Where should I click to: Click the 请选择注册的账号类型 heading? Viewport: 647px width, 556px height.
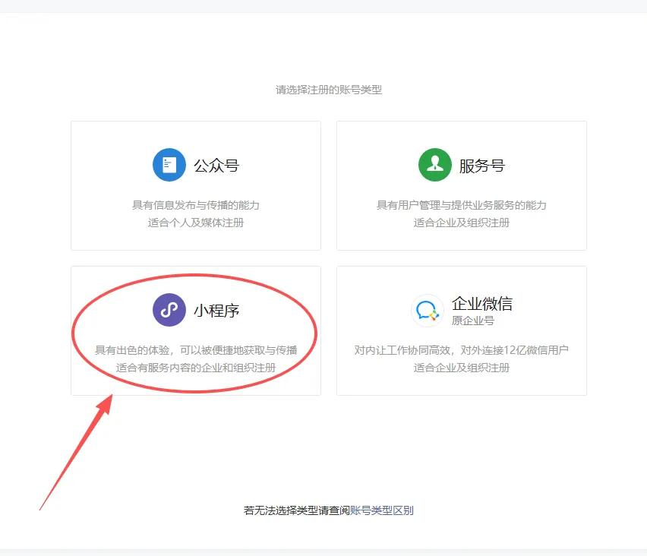[329, 90]
